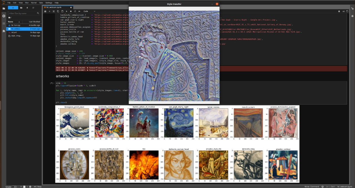Open the Run menu

pos(27,3)
